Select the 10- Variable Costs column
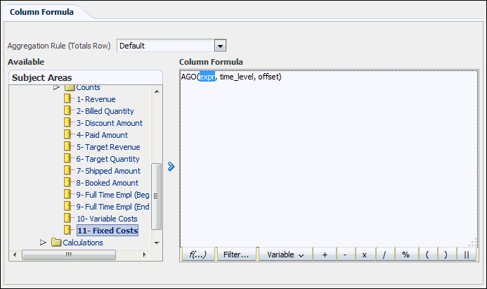Screen dimensions: 487x289 pyautogui.click(x=107, y=219)
